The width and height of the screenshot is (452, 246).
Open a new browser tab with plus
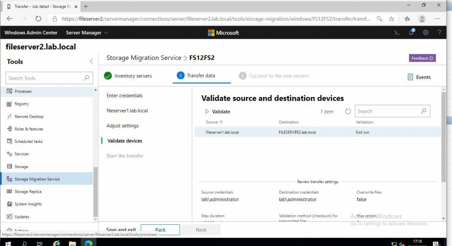86,6
